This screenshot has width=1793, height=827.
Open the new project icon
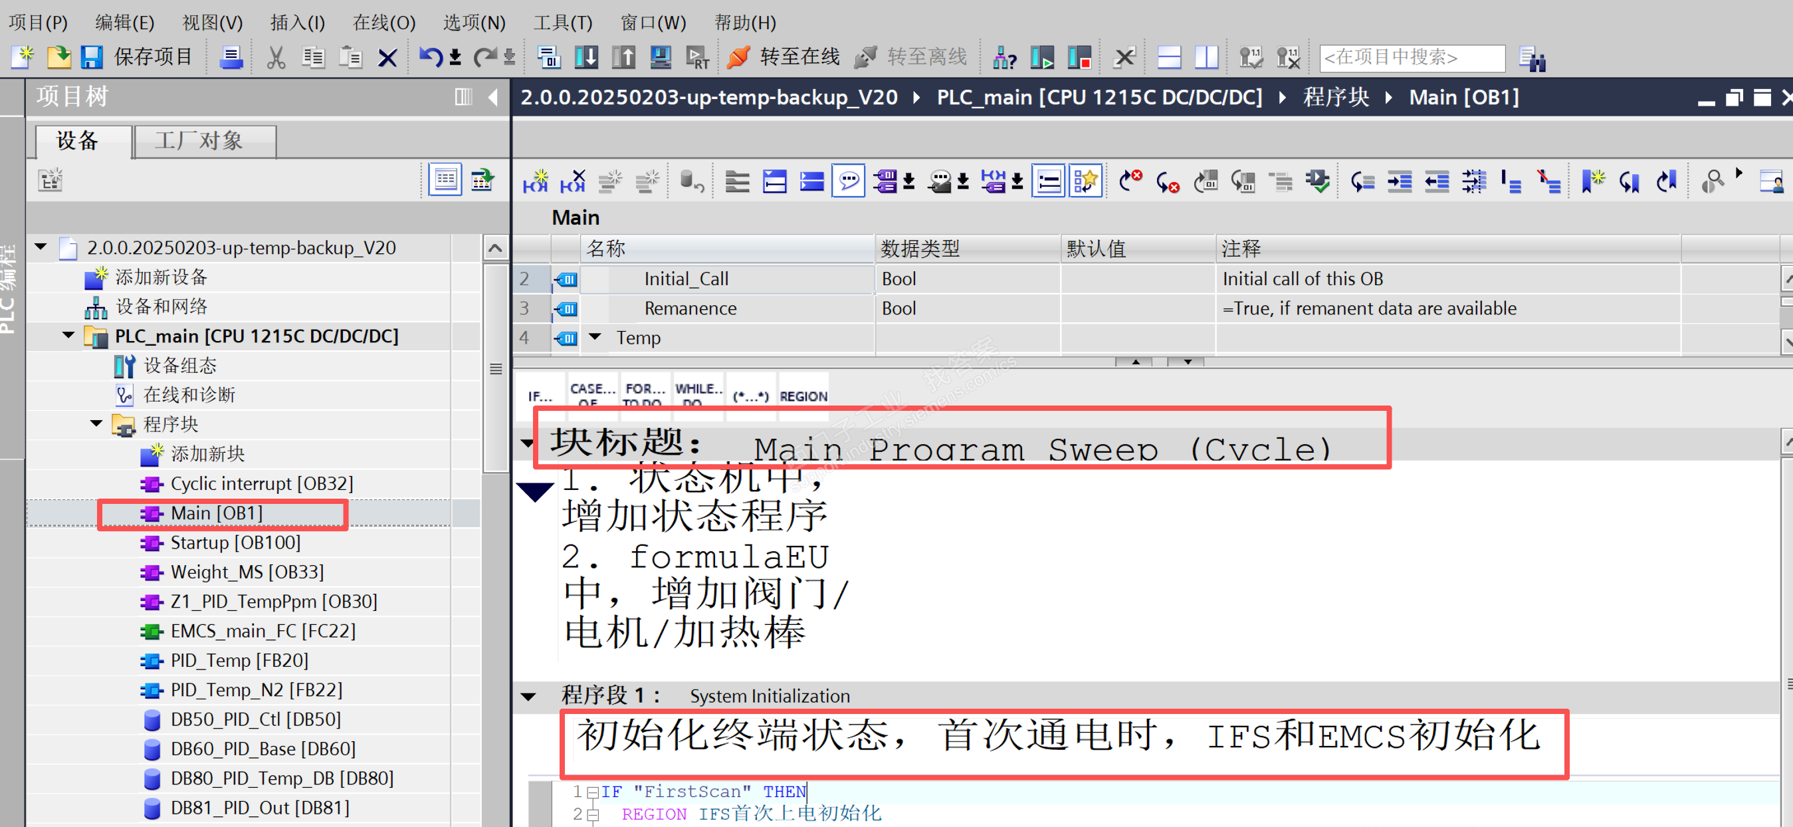[x=23, y=57]
